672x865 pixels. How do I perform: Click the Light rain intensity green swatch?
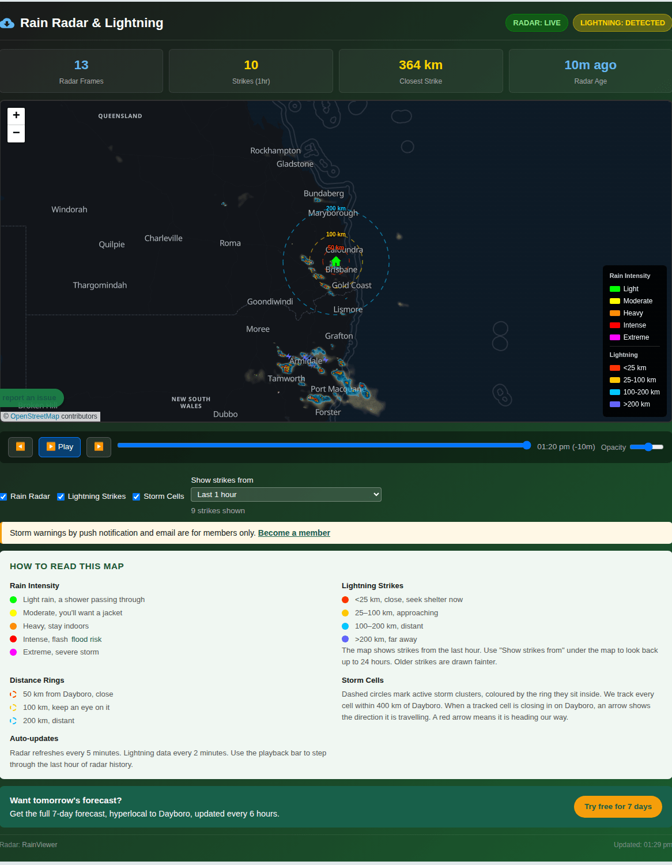pyautogui.click(x=615, y=289)
